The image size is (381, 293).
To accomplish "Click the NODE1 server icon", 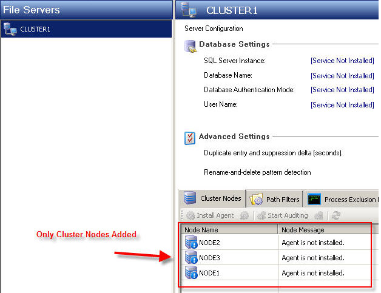I will coord(191,272).
